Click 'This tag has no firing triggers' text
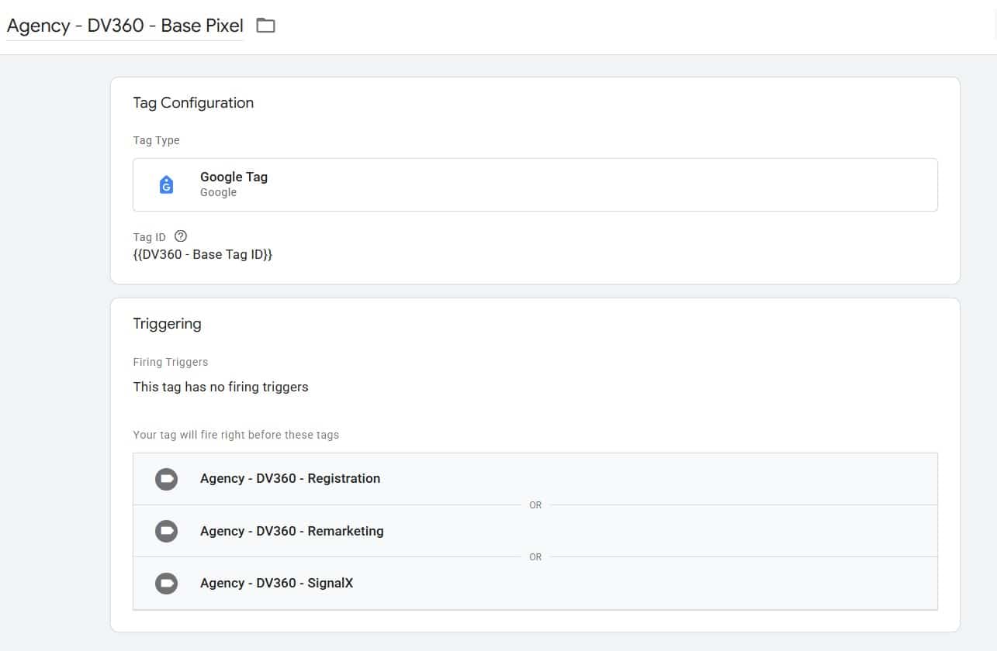This screenshot has height=651, width=997. [220, 386]
